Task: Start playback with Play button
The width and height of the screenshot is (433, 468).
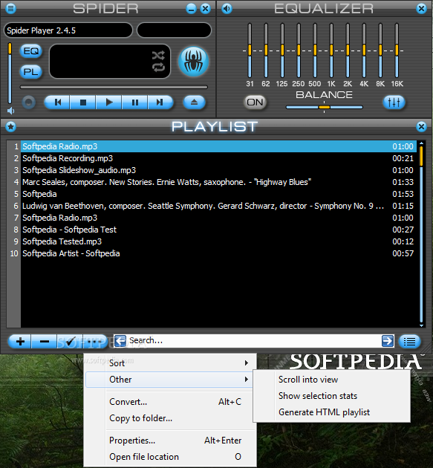Action: (109, 103)
